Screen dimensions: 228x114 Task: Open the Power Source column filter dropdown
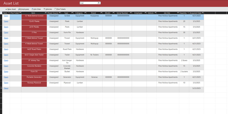pyautogui.click(x=60, y=13)
